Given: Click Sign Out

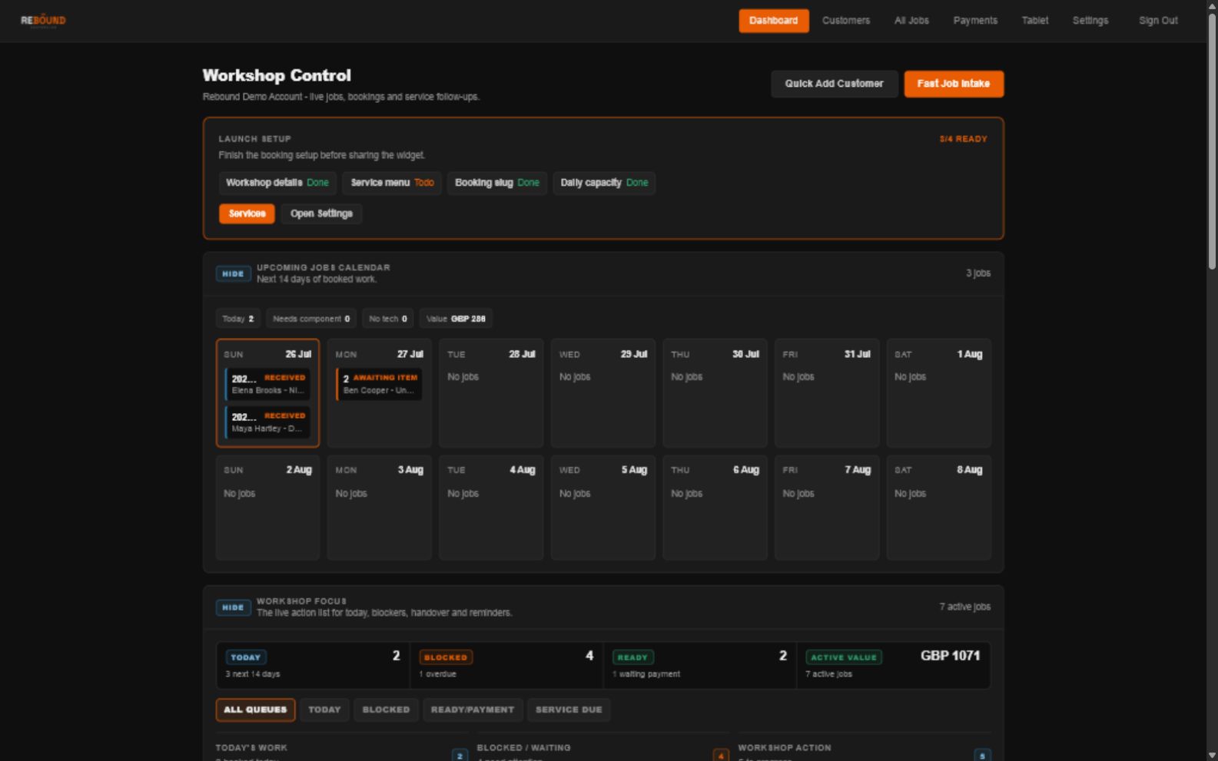Looking at the screenshot, I should pyautogui.click(x=1158, y=21).
